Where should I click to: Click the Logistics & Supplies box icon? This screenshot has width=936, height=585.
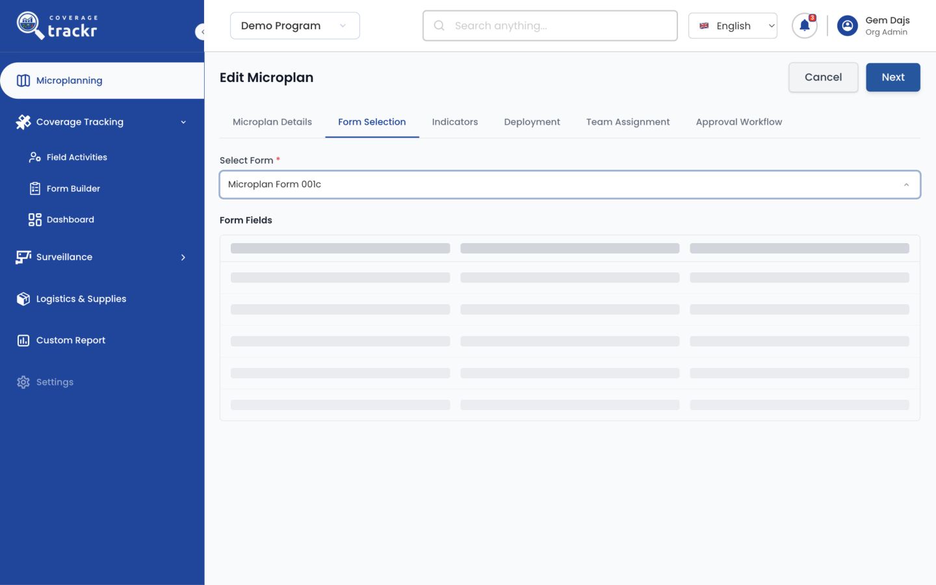pyautogui.click(x=23, y=299)
